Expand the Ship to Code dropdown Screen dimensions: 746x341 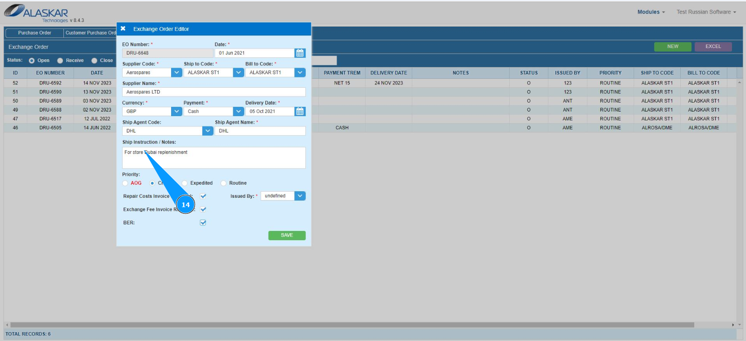point(238,73)
